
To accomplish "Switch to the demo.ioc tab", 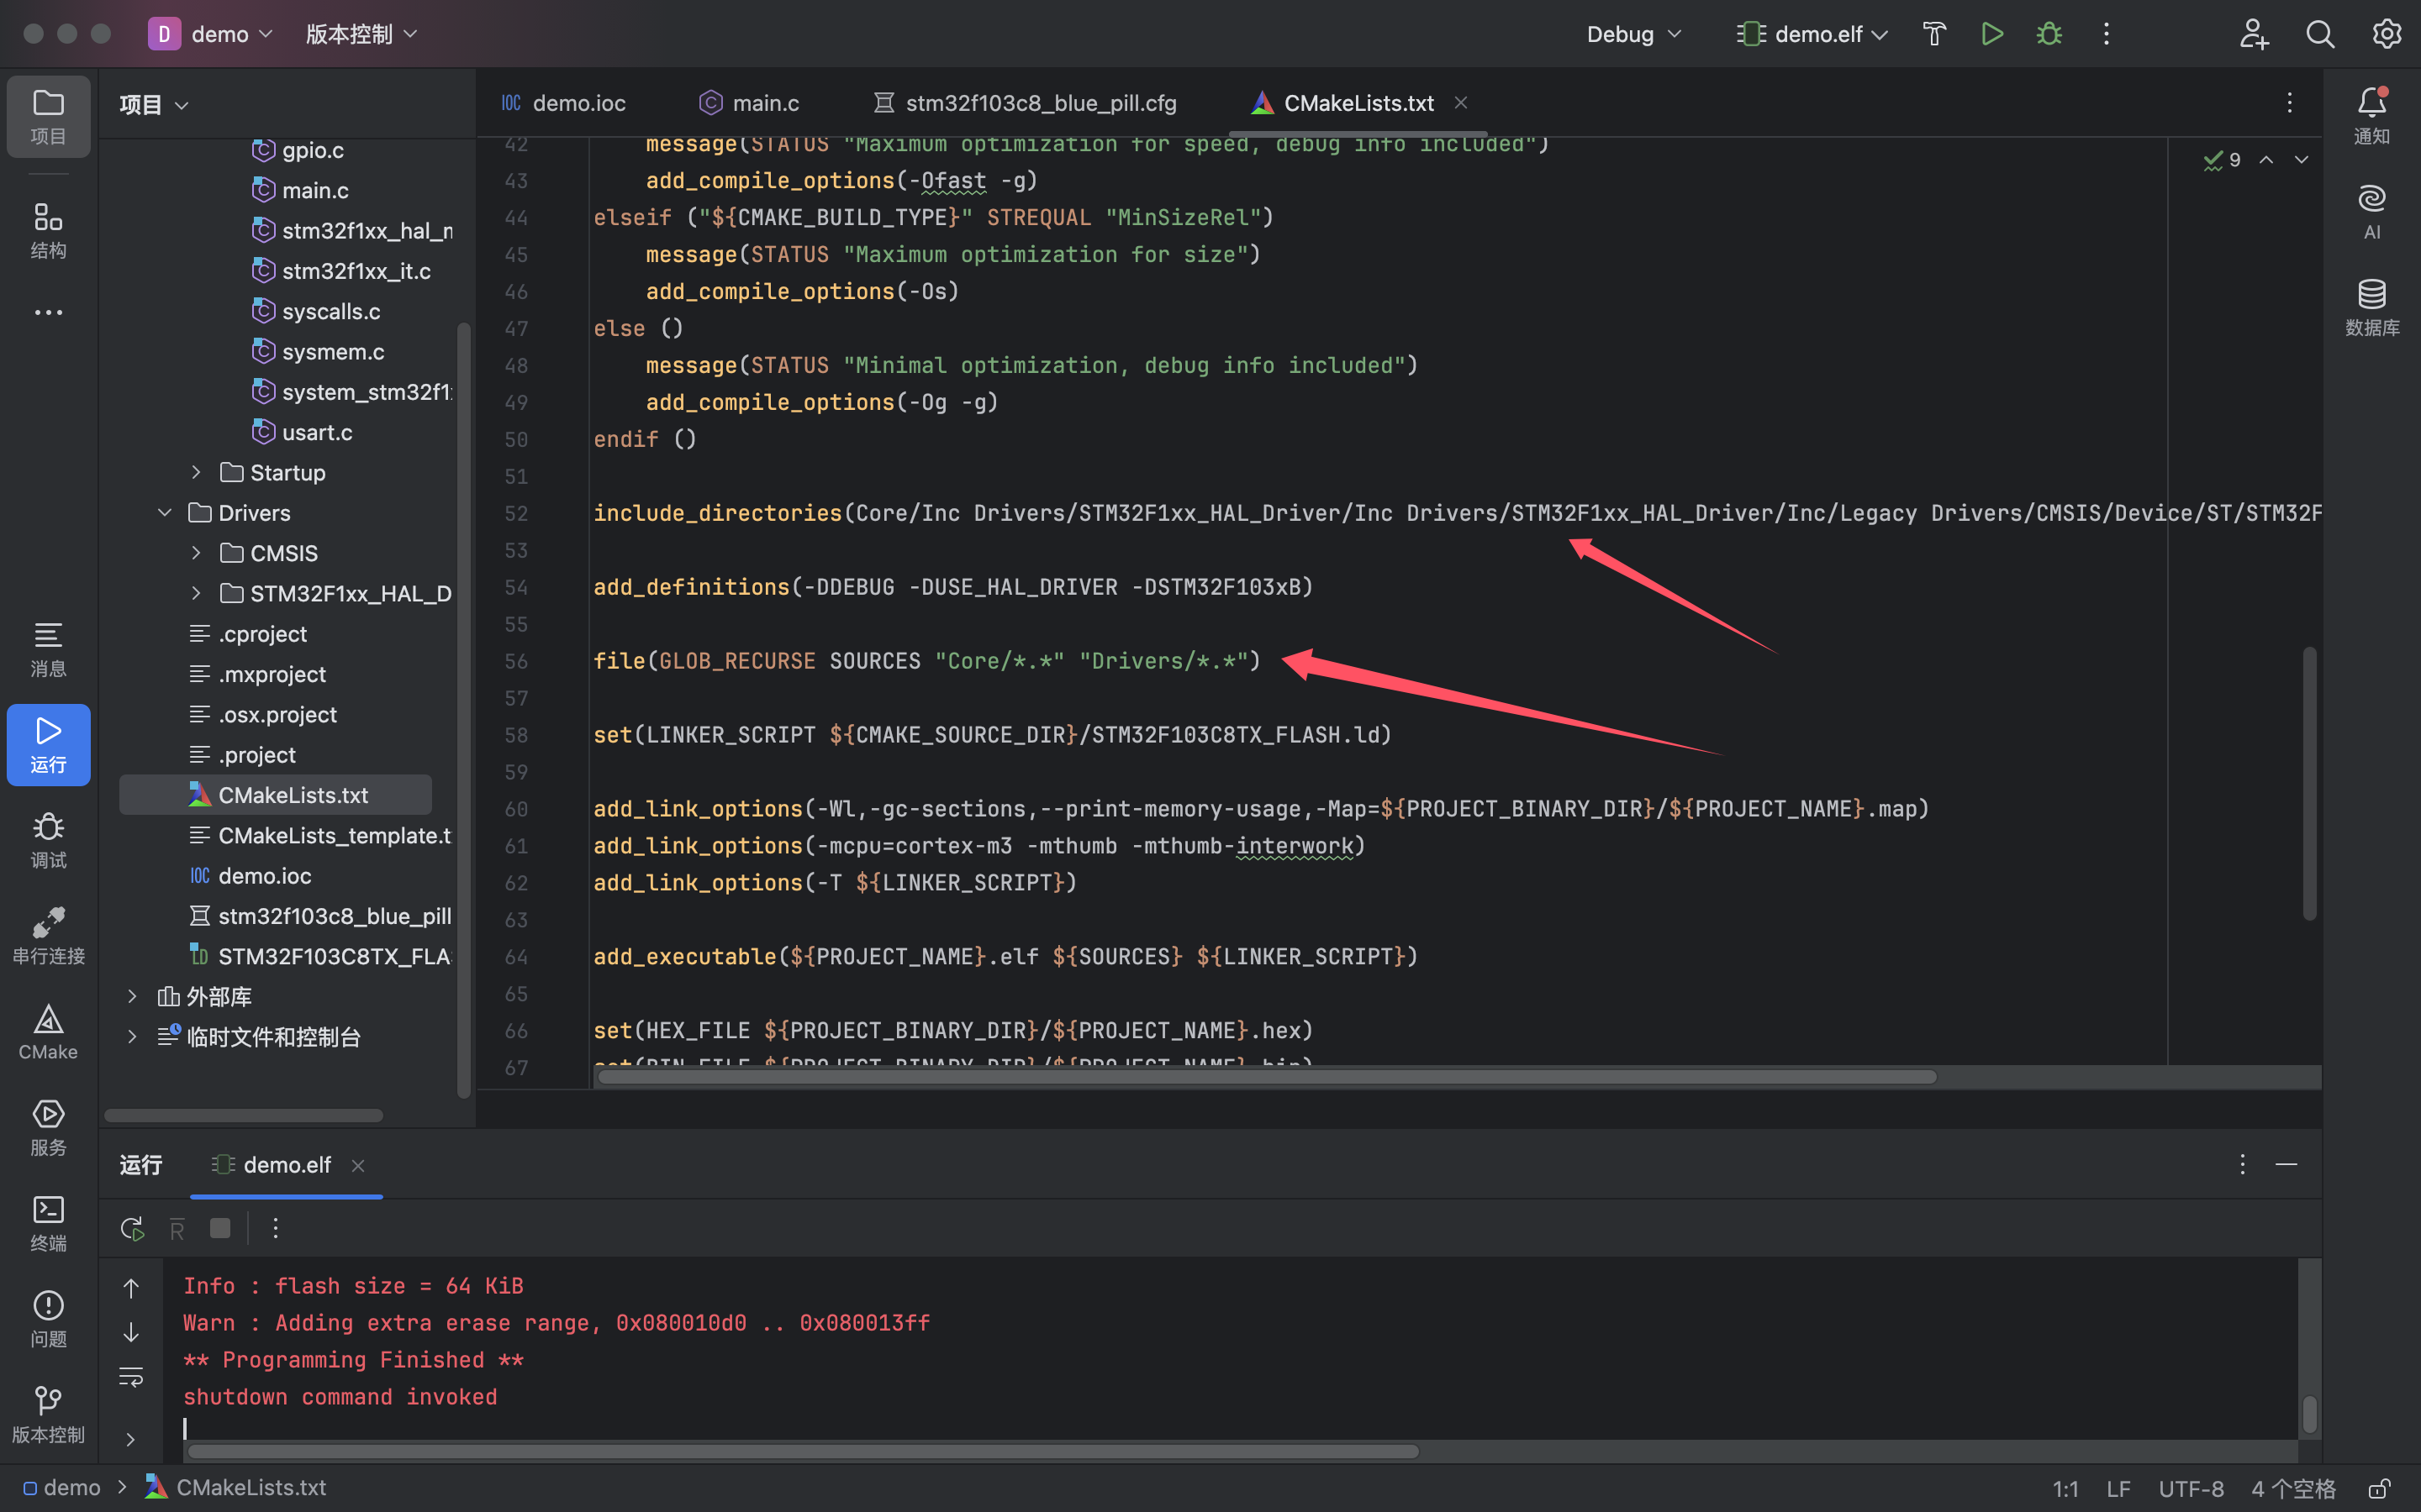I will 564,103.
